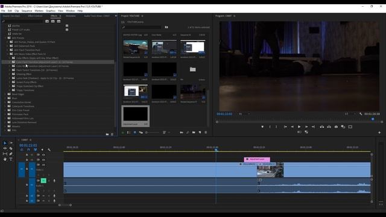The image size is (386, 217).
Task: Select the Pen tool
Action: coord(11,154)
